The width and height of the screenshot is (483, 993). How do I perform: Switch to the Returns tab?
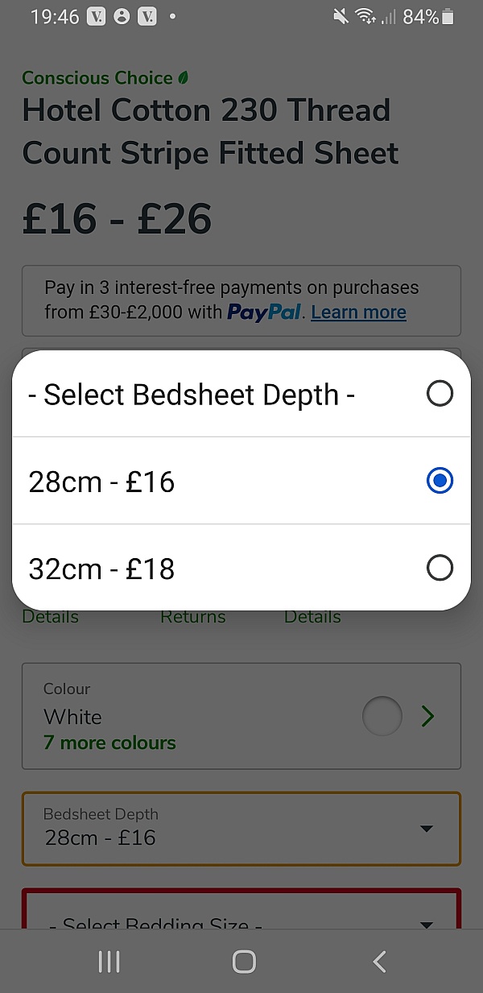point(192,616)
